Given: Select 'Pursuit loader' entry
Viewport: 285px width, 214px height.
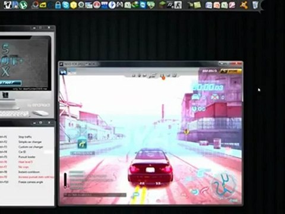Looking at the screenshot, I should [x=27, y=157].
